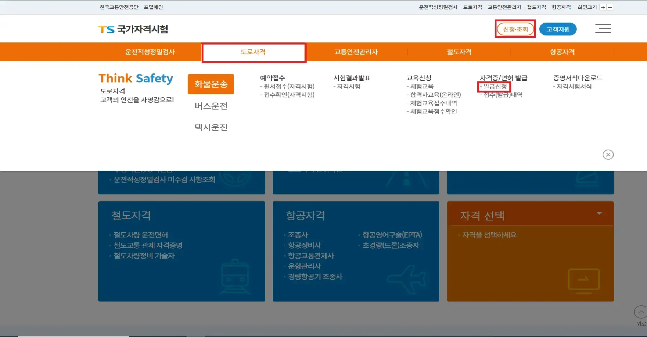Open 자격시험서식 download link
647x337 pixels.
(574, 86)
